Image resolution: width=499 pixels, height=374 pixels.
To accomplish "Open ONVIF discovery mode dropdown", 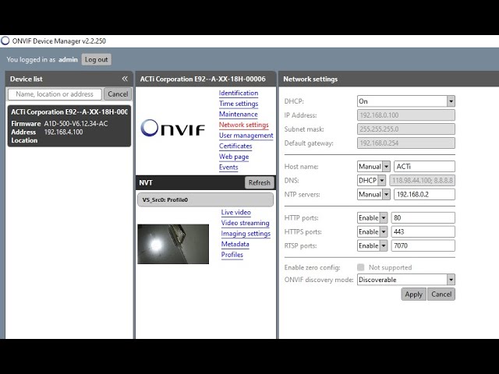I will tap(405, 280).
